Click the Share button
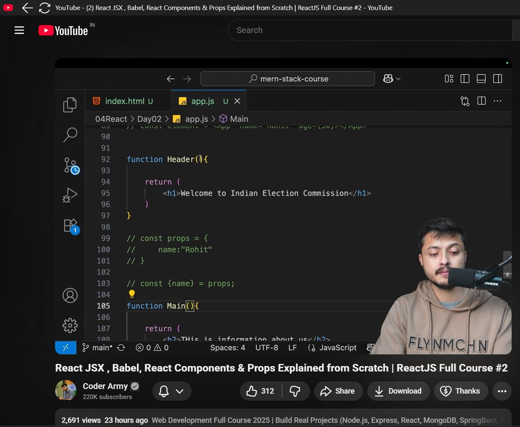Image resolution: width=520 pixels, height=427 pixels. [338, 391]
